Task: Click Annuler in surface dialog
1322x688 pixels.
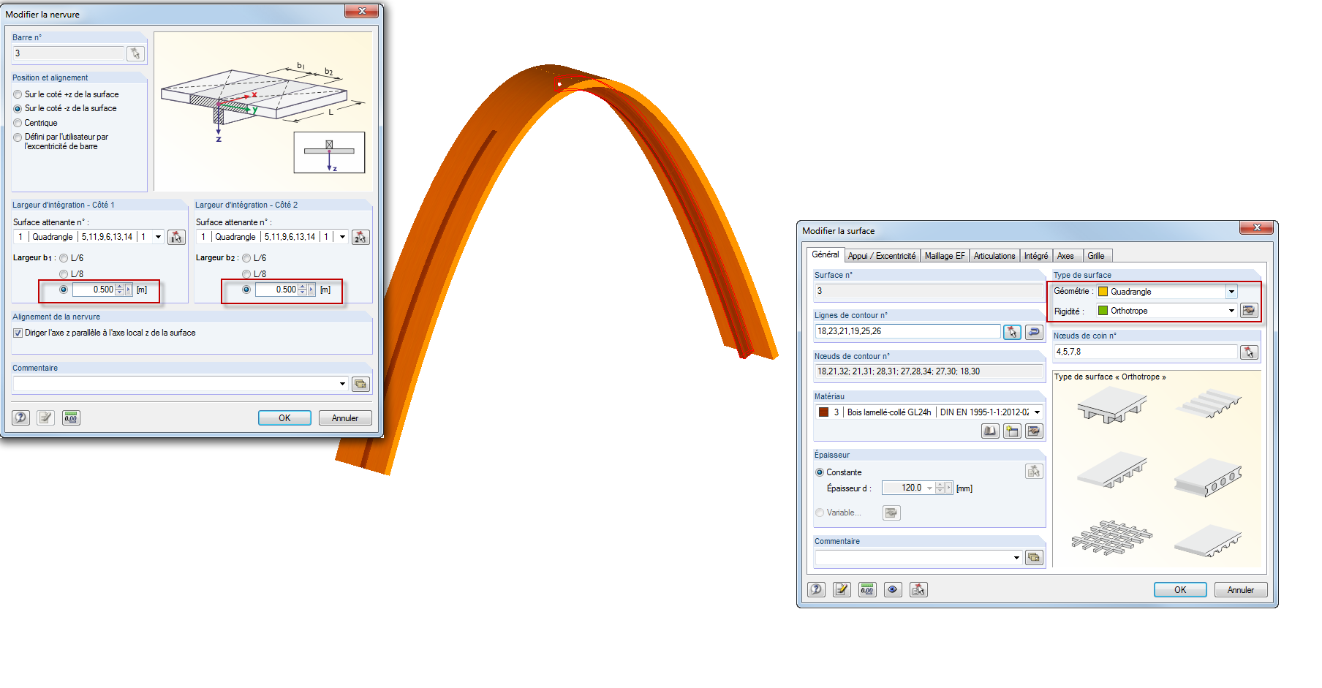Action: 1241,590
